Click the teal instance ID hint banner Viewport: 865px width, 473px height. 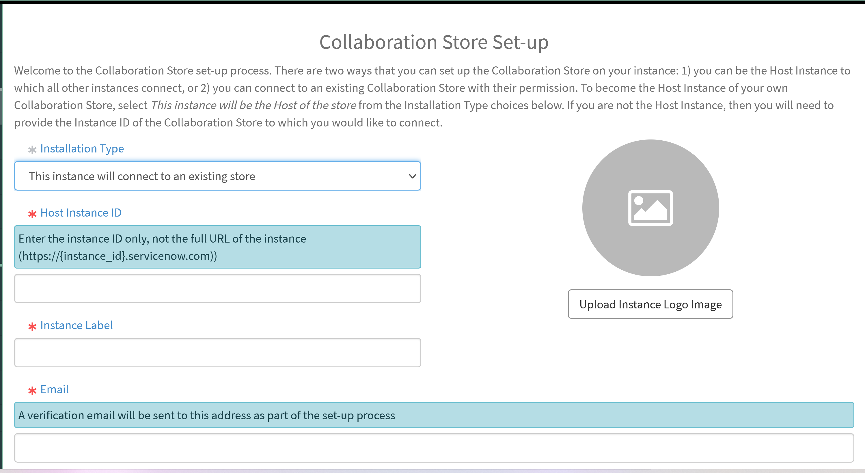point(218,247)
